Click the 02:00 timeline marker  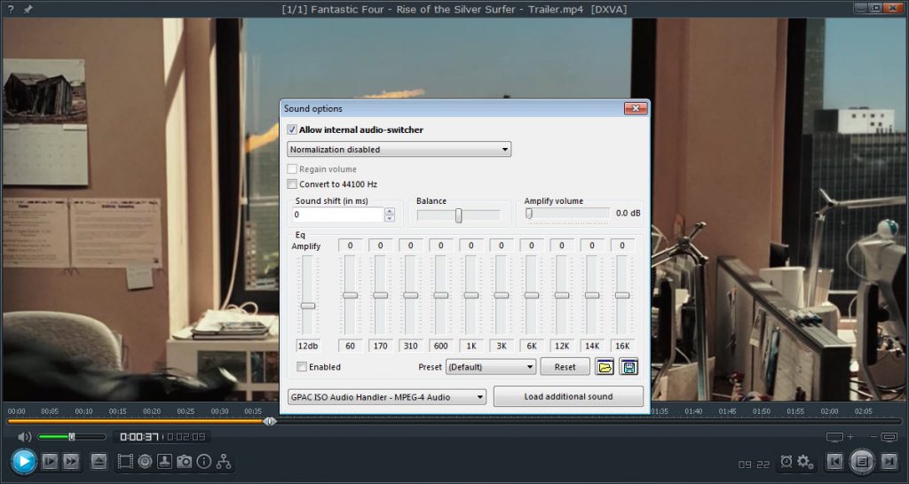click(x=829, y=411)
